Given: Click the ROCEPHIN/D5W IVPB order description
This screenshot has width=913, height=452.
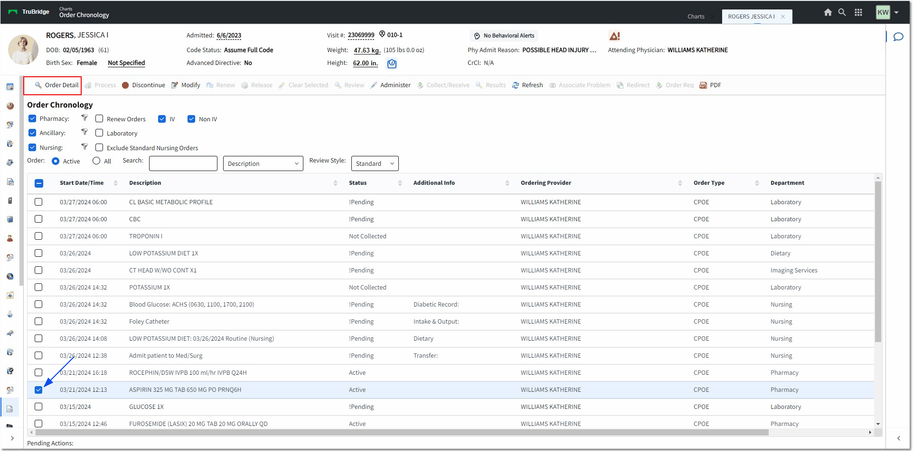Looking at the screenshot, I should click(188, 373).
